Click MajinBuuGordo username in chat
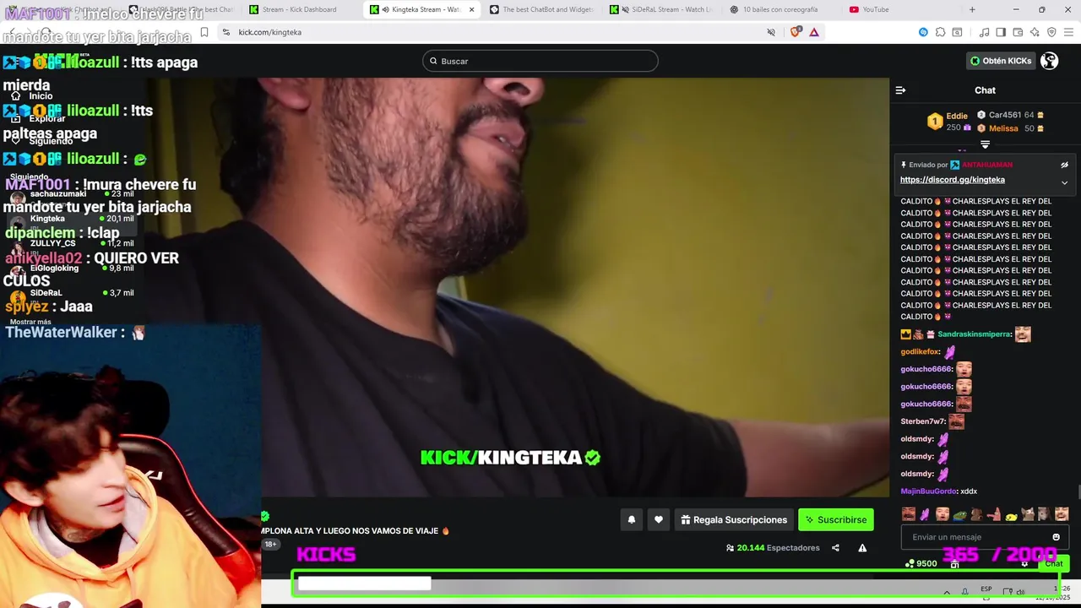This screenshot has height=608, width=1081. (928, 491)
